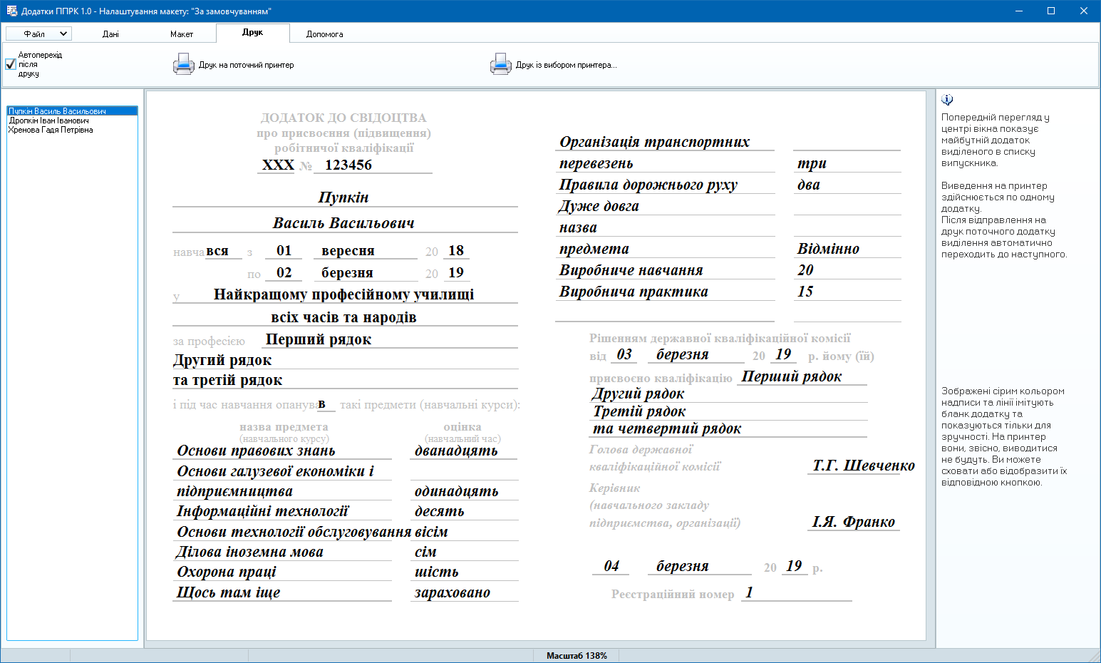Minimize the Додатки ППРК window
The height and width of the screenshot is (663, 1101).
click(1018, 11)
